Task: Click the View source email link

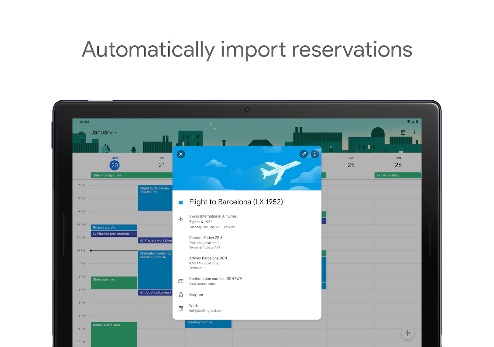Action: [203, 284]
